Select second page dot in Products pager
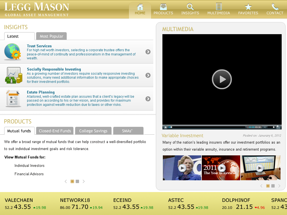 (77, 181)
